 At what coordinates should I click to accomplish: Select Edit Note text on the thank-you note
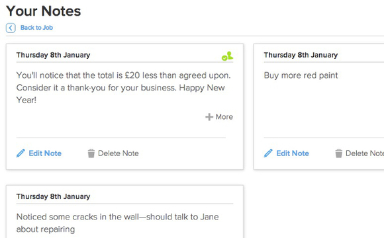(x=45, y=153)
